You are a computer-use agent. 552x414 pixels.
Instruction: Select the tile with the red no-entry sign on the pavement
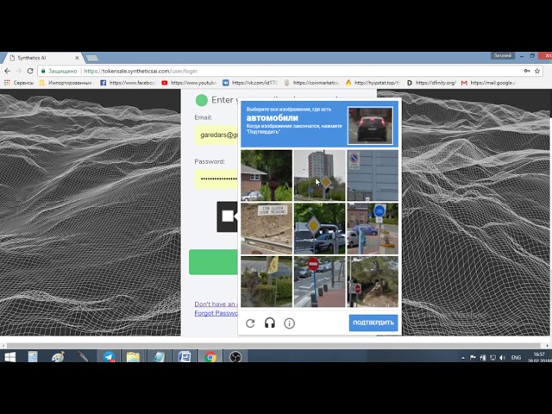(319, 282)
